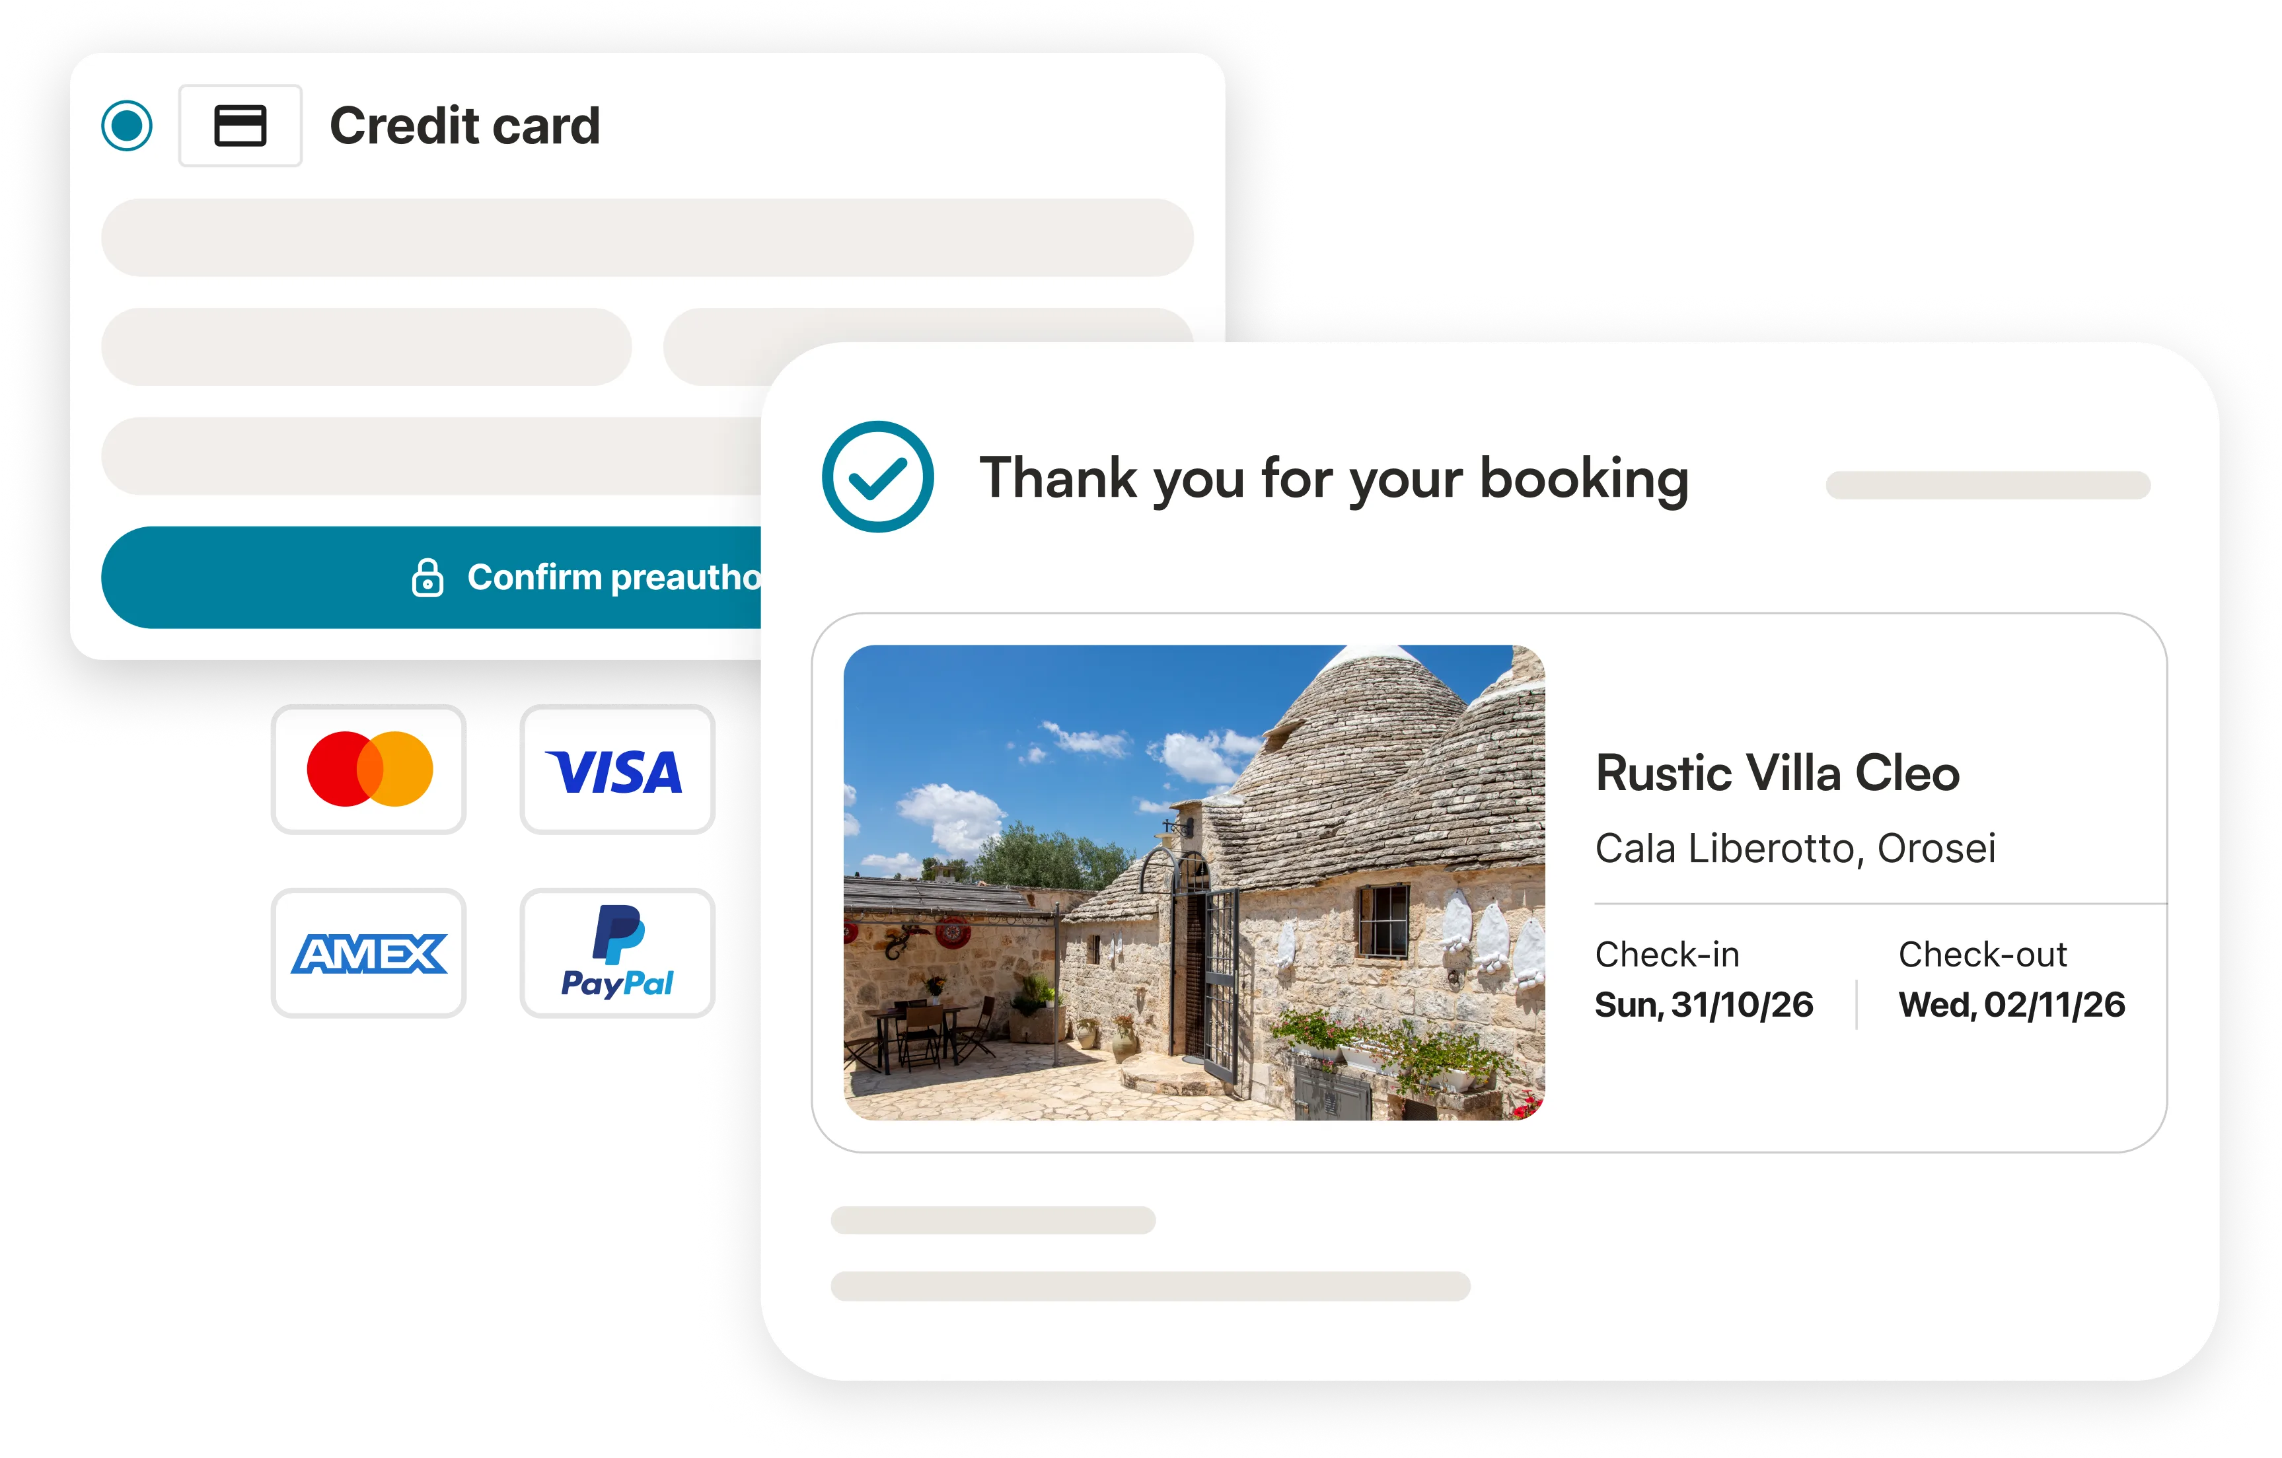Select the Credit card radio button
2282x1458 pixels.
pyautogui.click(x=127, y=125)
